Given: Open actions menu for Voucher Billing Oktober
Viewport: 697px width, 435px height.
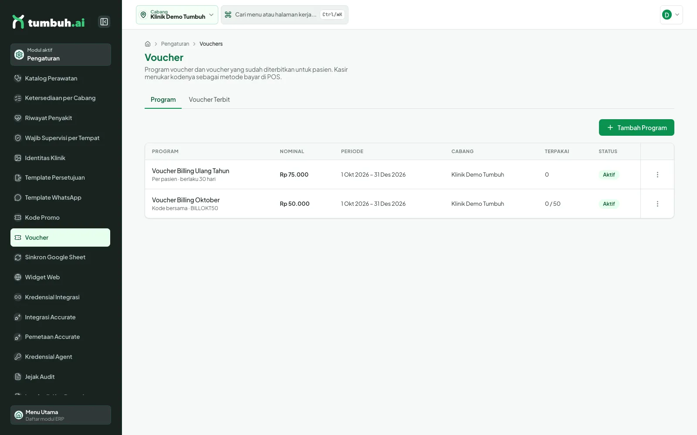Looking at the screenshot, I should point(657,204).
